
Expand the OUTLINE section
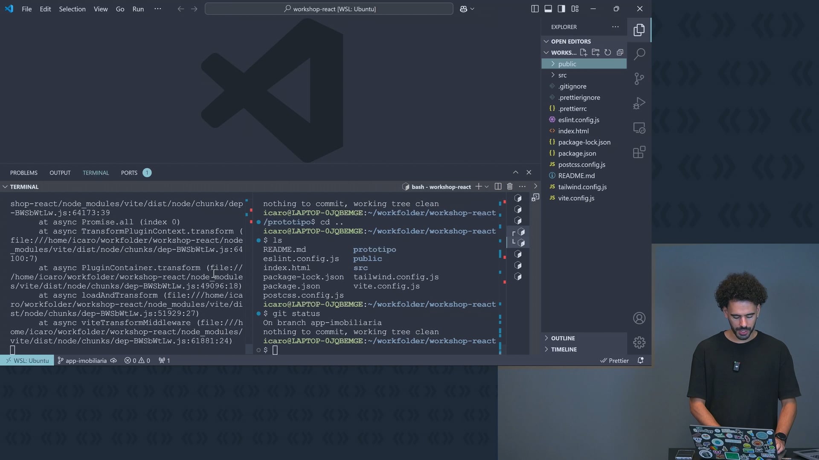click(x=563, y=338)
